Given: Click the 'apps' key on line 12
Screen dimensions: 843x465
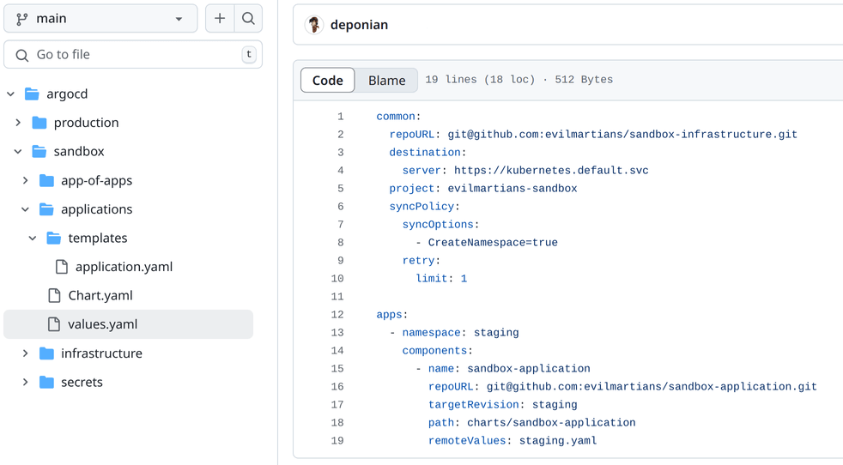Looking at the screenshot, I should pos(389,315).
